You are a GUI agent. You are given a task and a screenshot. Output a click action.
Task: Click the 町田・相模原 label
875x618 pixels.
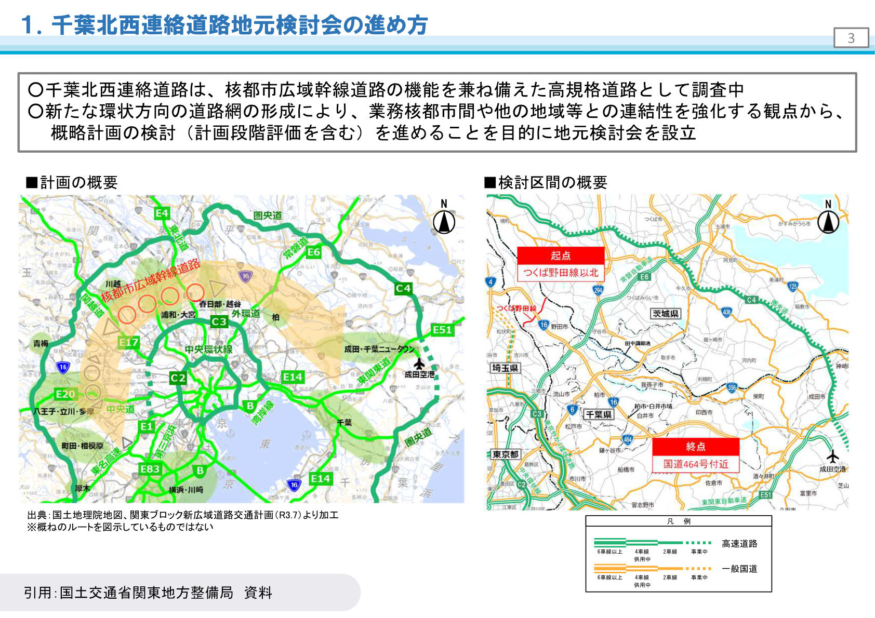coord(82,446)
